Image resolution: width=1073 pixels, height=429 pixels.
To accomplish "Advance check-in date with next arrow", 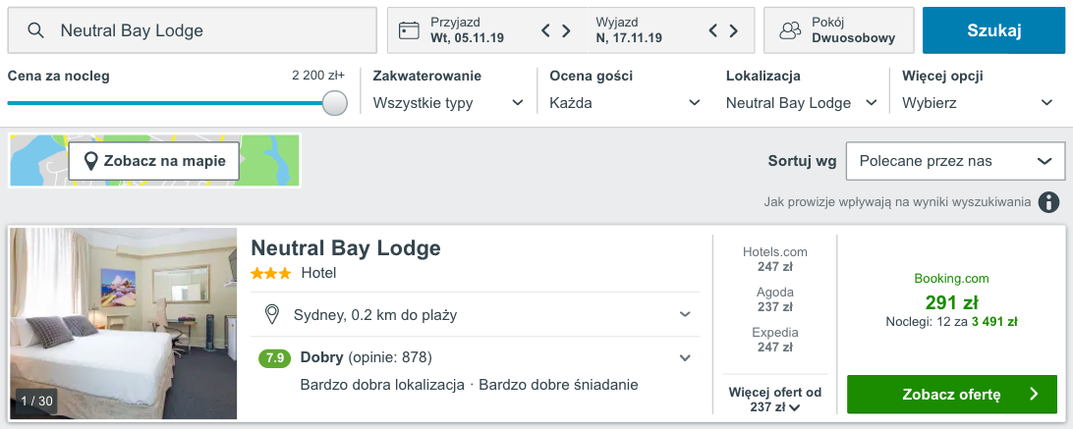I will pos(567,30).
